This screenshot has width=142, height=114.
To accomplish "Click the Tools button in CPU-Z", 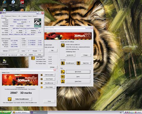I will tap(21, 55).
